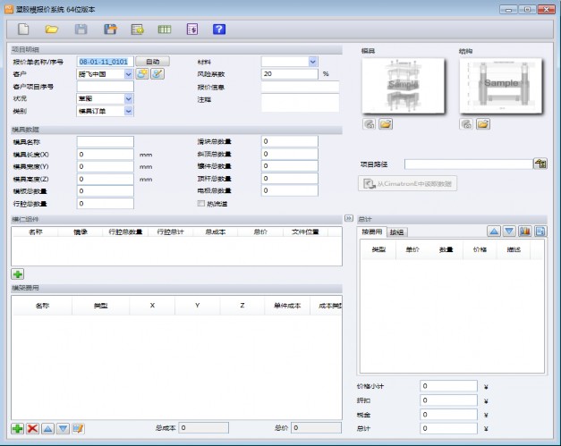Click browse icon next to 项目路径
Viewport: 561px width, 446px height.
coord(540,164)
